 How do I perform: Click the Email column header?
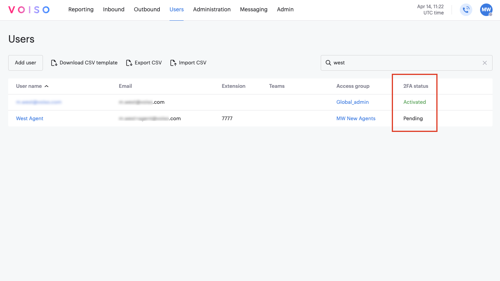pos(125,86)
